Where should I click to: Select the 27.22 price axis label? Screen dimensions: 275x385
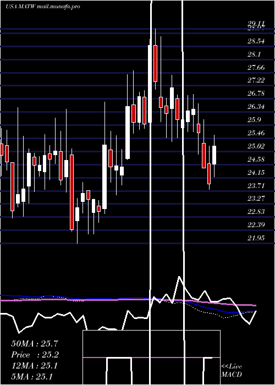[256, 80]
